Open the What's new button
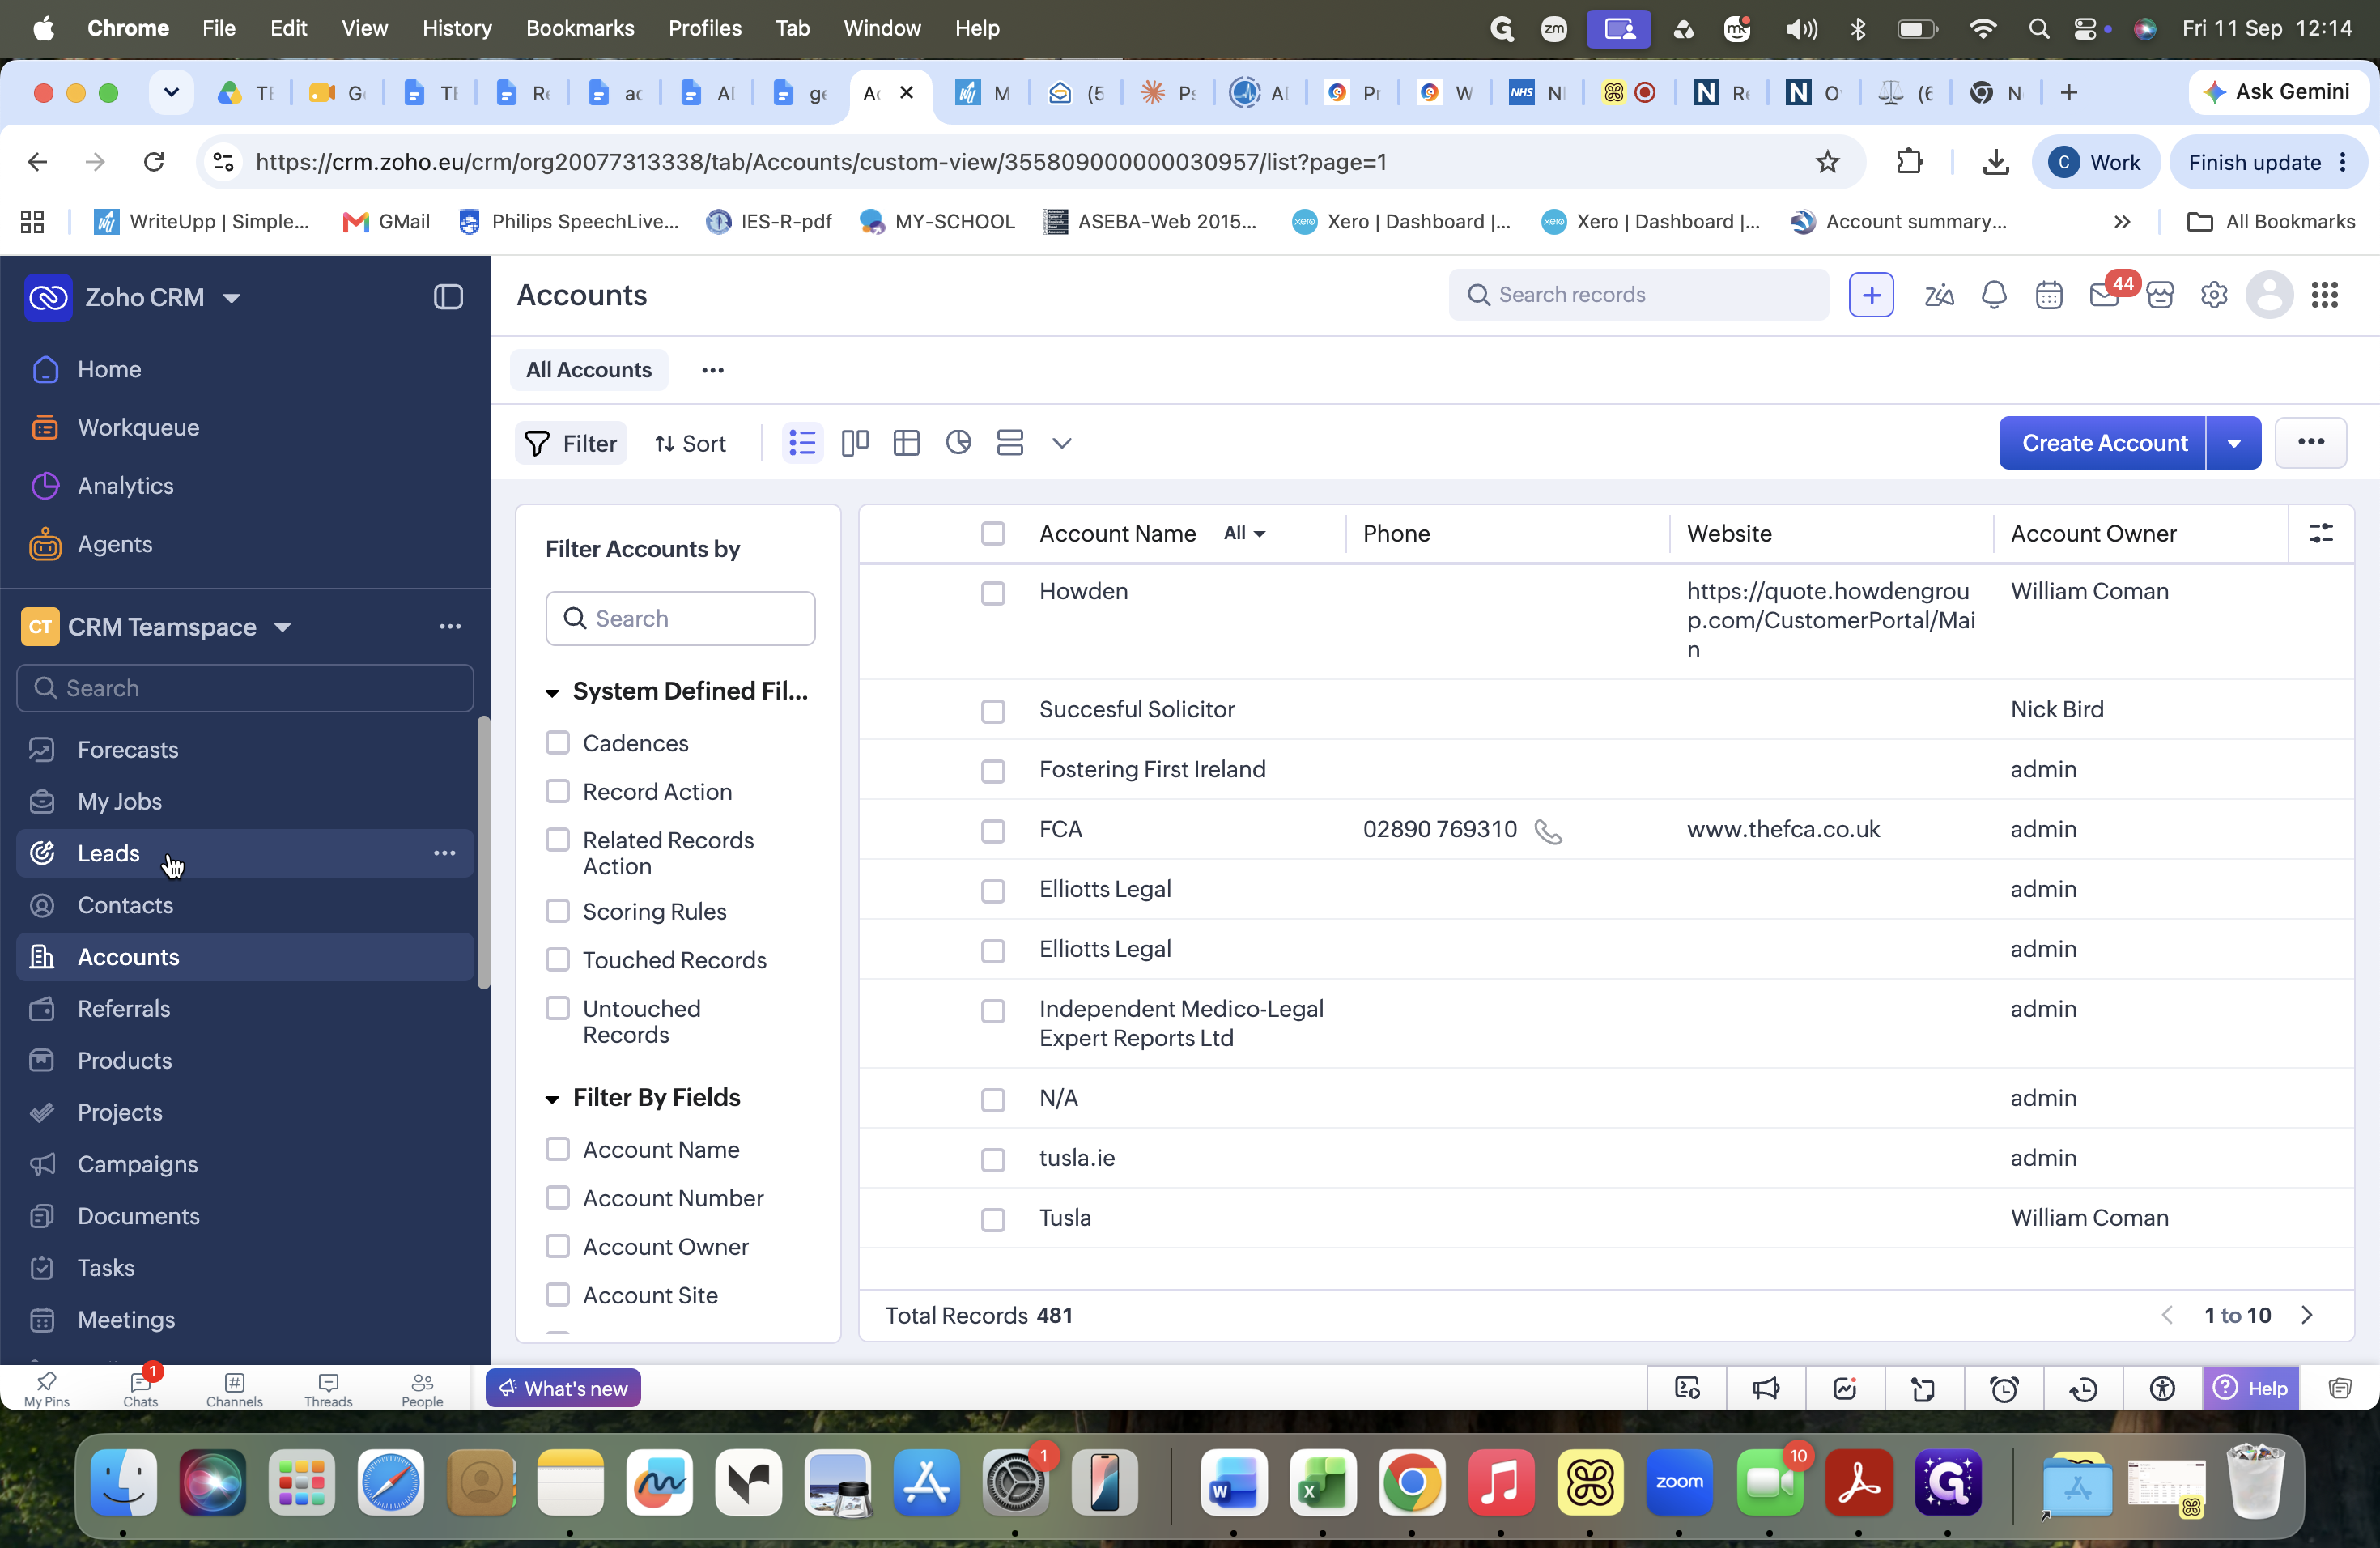The width and height of the screenshot is (2380, 1548). [x=563, y=1388]
